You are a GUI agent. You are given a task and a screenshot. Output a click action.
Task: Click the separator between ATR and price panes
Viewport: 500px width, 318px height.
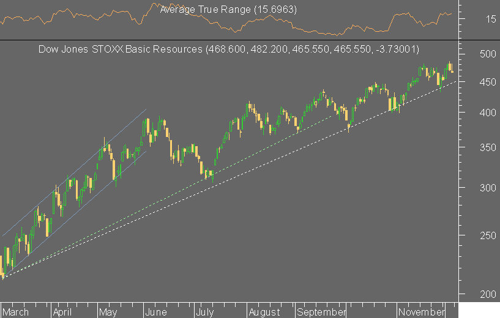pyautogui.click(x=229, y=40)
